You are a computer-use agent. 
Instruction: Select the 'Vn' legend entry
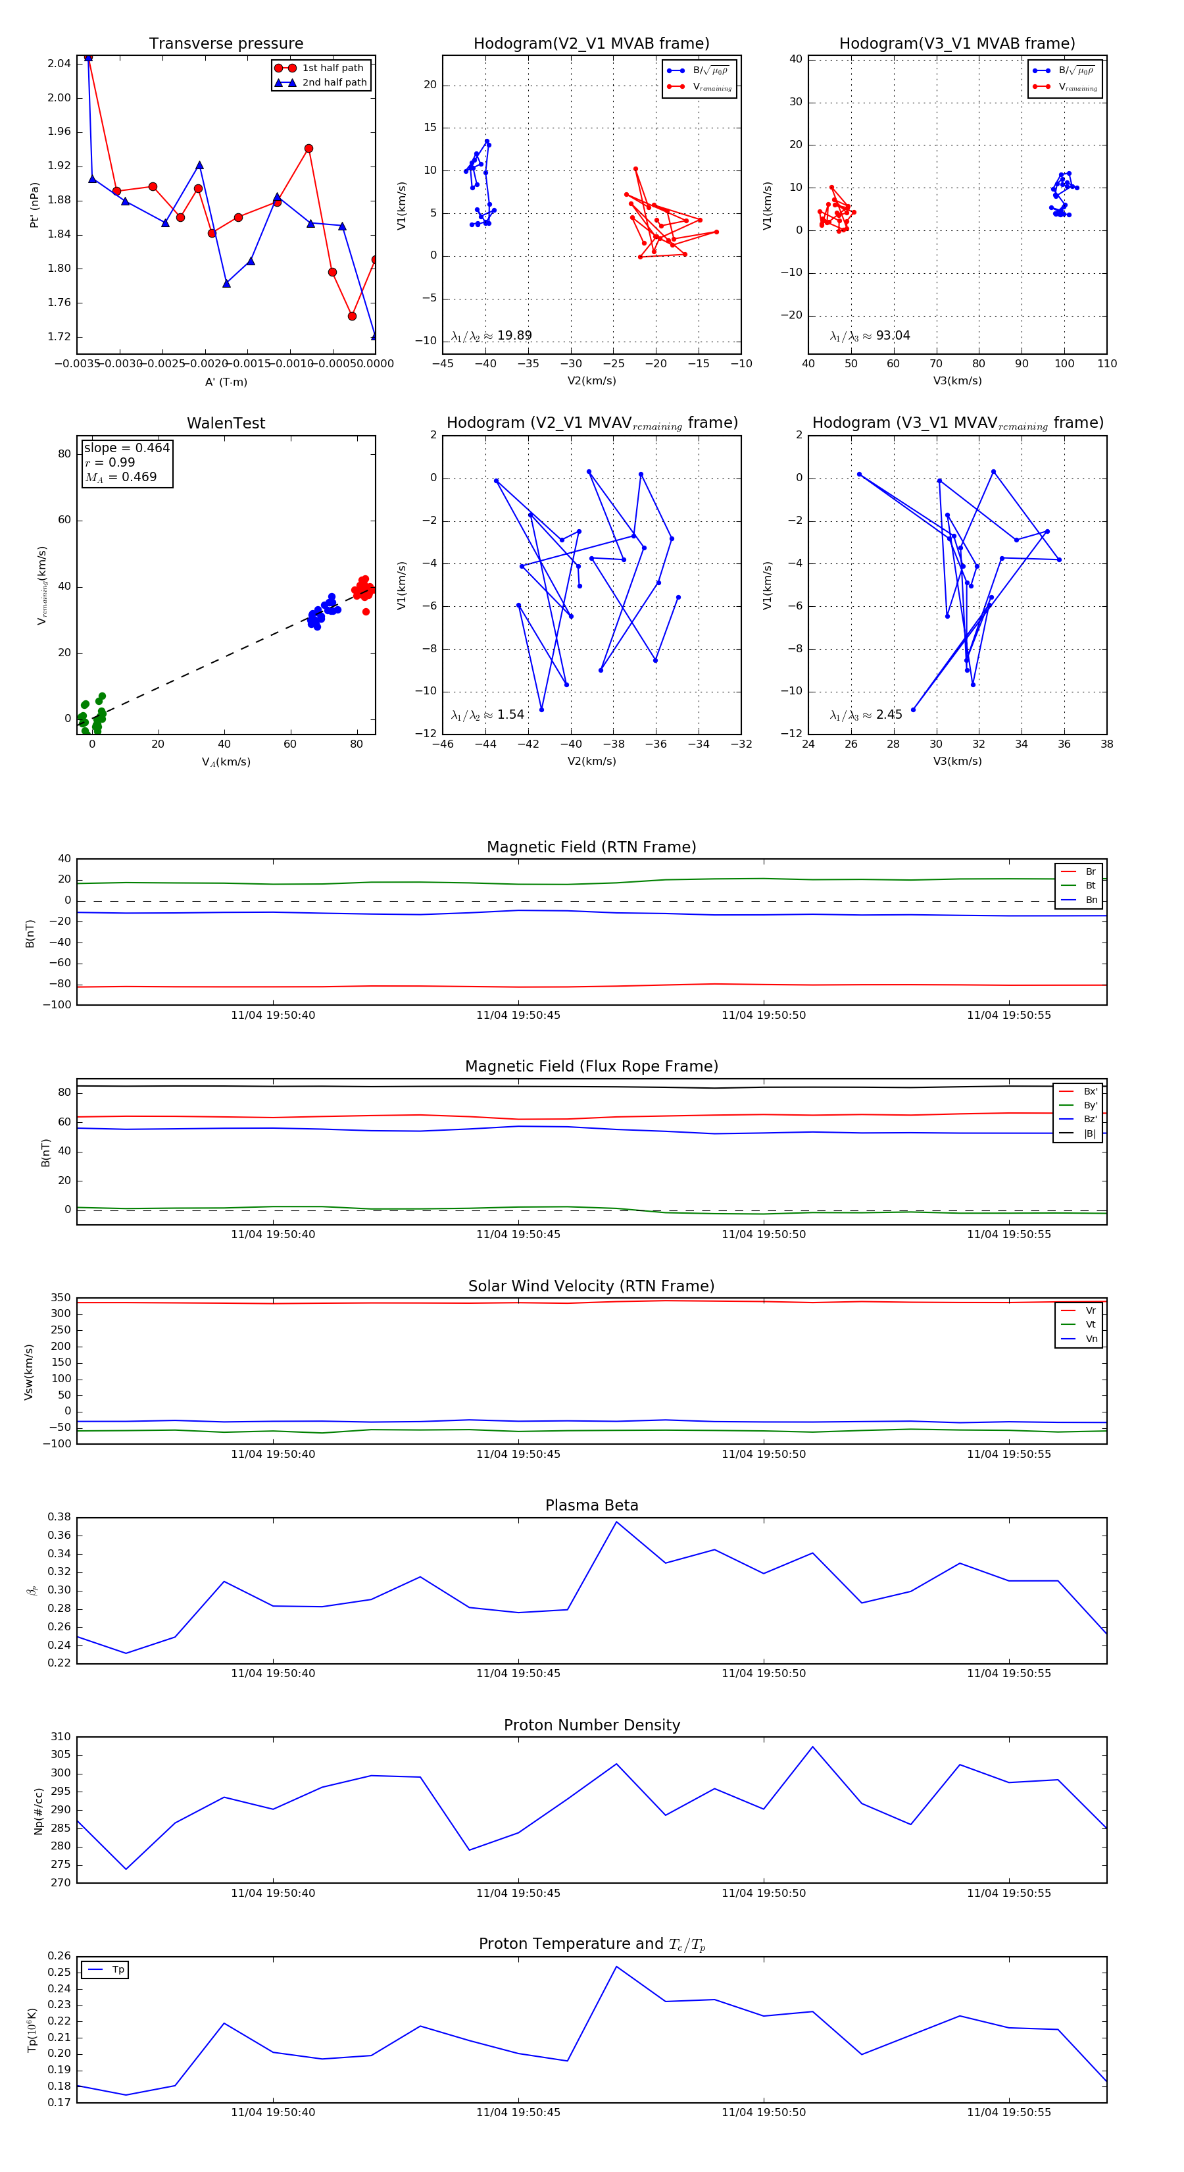[1079, 1339]
